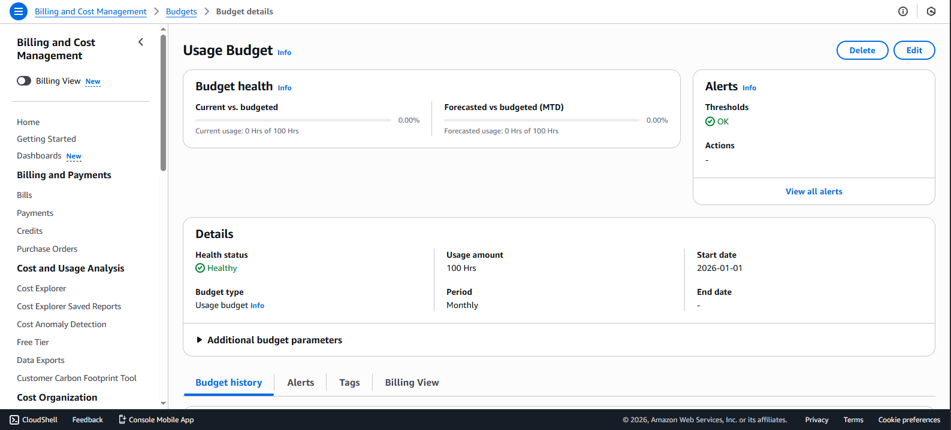Click the Usage amount value 100 Hrs

(461, 268)
